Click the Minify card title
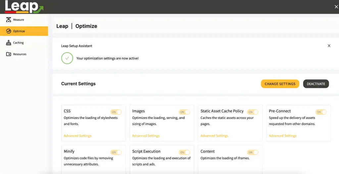Viewport: 339px width, 174px height. [69, 151]
